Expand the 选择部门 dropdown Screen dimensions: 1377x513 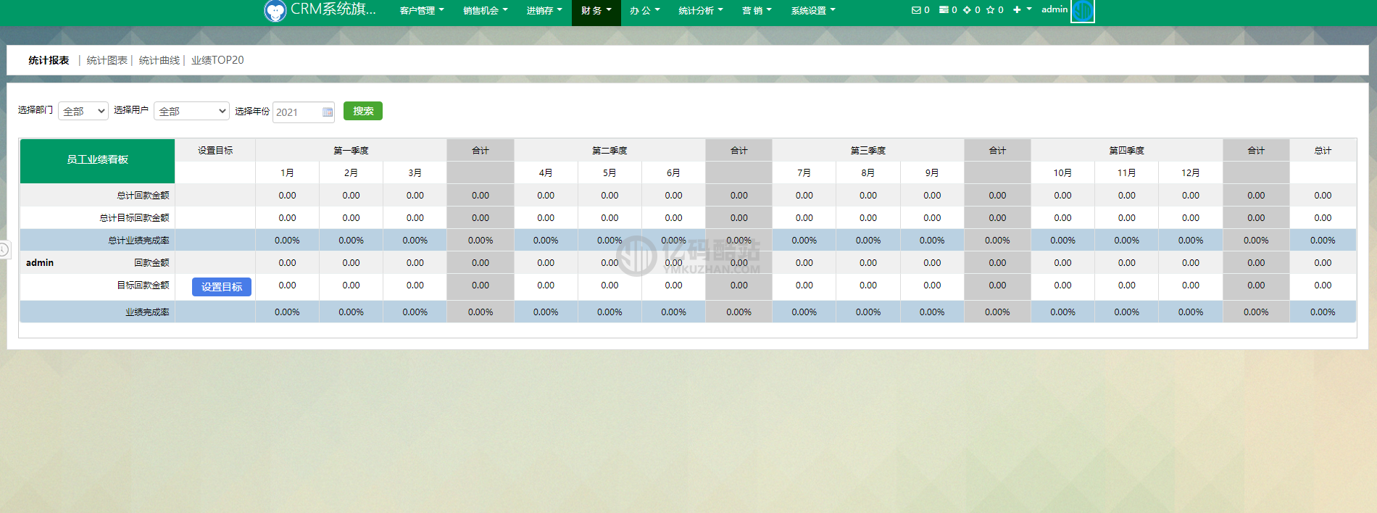83,111
